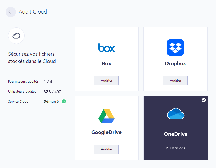This screenshot has height=168, width=216.
Task: Click the GoogleDrive card name
Action: [x=106, y=132]
